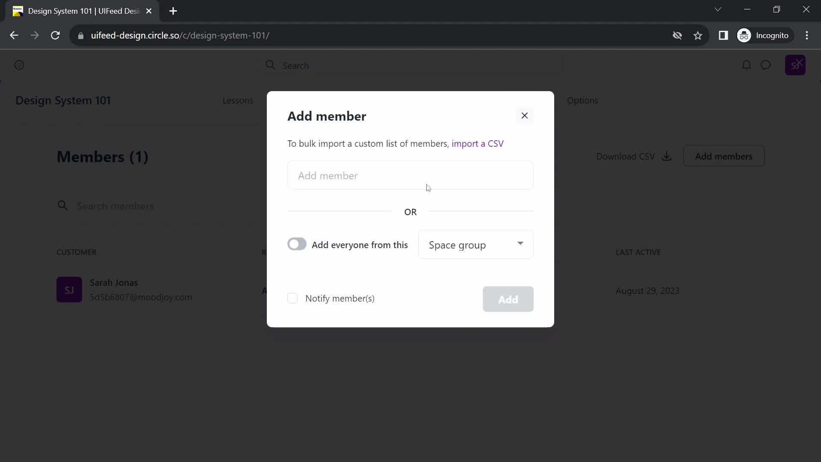Select the Options menu tab

click(x=582, y=100)
